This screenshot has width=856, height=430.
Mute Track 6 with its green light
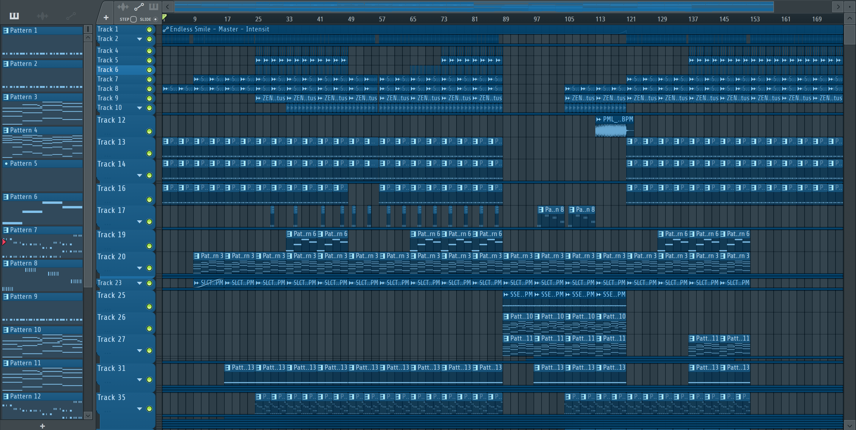coord(149,70)
